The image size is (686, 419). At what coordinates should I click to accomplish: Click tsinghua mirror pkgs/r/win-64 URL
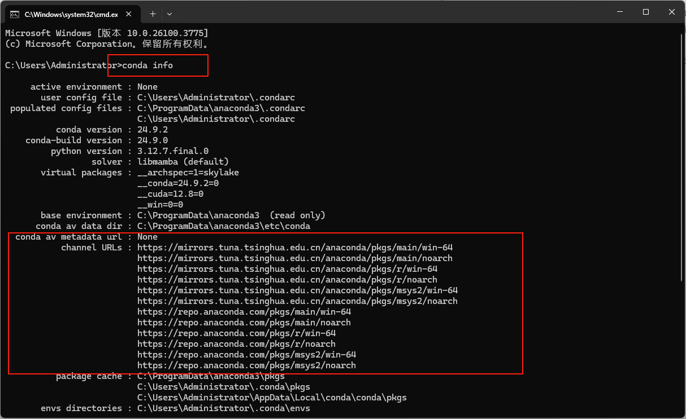287,269
